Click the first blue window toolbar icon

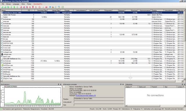click(50, 7)
